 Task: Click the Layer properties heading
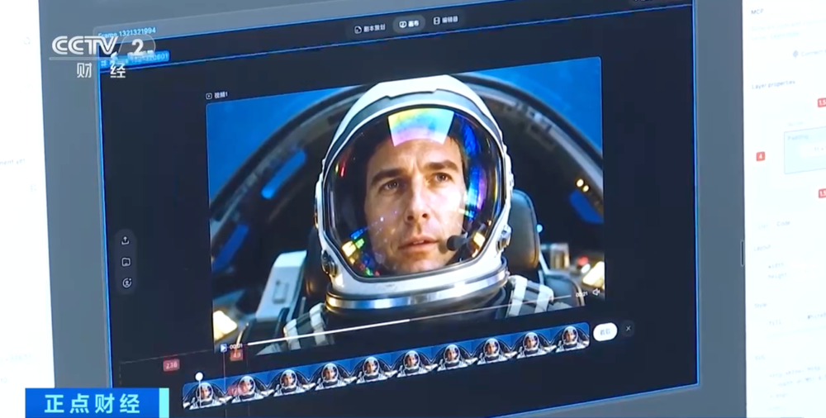click(773, 84)
